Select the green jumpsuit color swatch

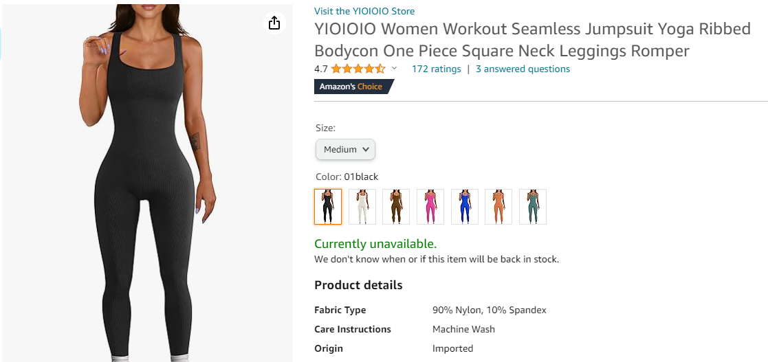tap(533, 207)
